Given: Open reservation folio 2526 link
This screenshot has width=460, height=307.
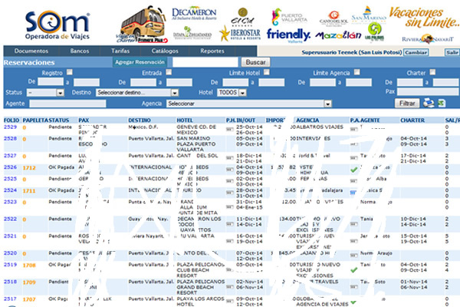Looking at the screenshot, I should [10, 167].
